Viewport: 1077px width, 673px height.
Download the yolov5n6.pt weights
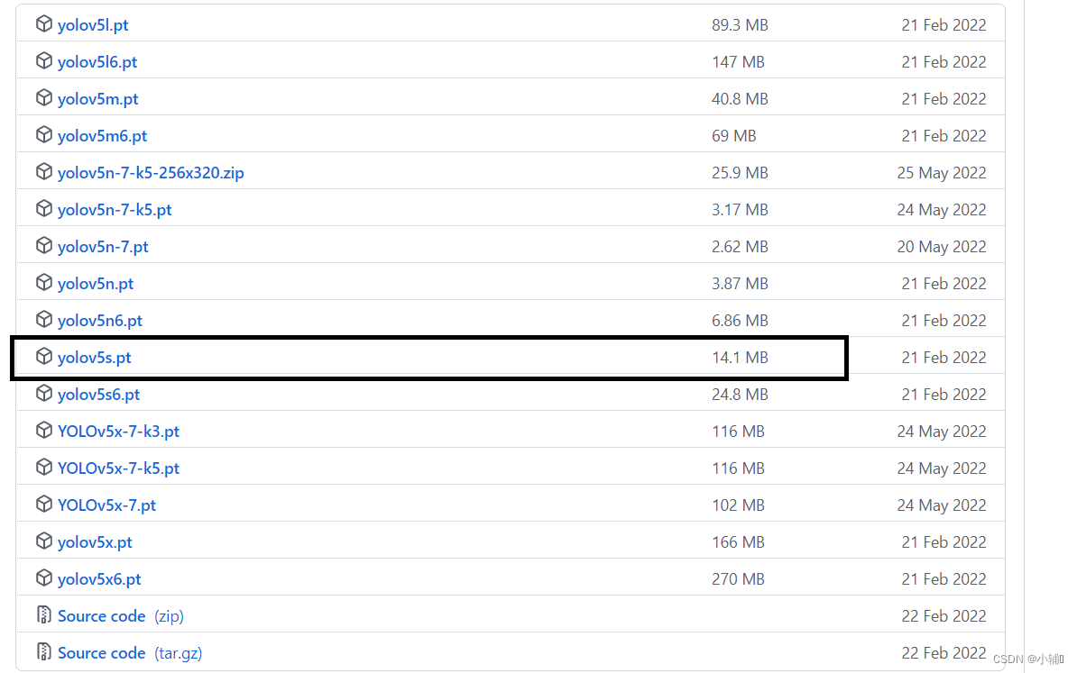click(x=100, y=321)
